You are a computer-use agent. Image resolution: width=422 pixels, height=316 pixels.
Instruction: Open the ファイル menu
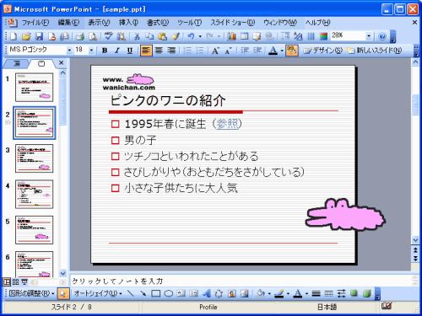(35, 23)
